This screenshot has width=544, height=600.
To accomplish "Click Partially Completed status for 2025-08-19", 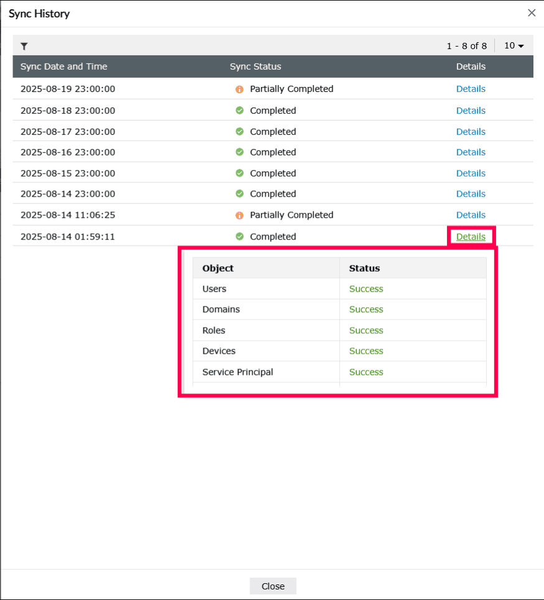I will pos(292,89).
